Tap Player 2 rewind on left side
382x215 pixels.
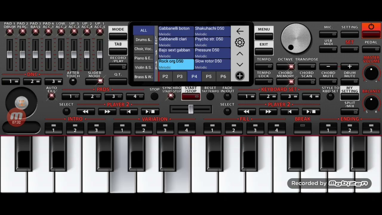click(86, 111)
